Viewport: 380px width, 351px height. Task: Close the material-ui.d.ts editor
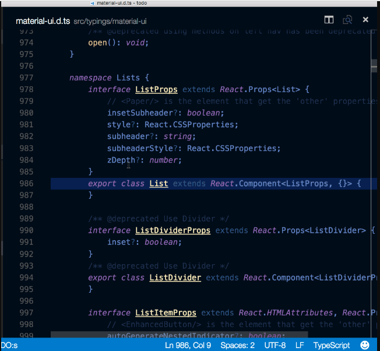coord(365,20)
